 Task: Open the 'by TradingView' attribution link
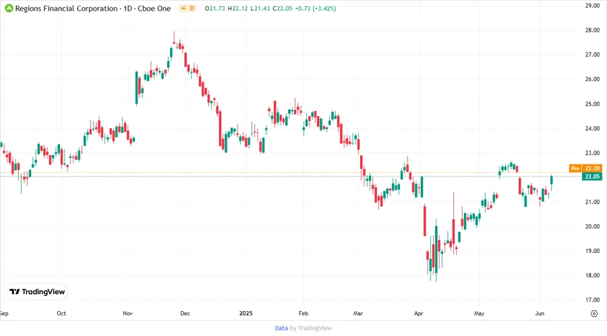point(311,329)
